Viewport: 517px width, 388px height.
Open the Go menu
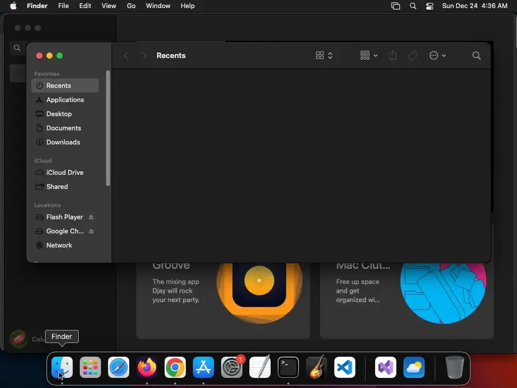[x=131, y=6]
